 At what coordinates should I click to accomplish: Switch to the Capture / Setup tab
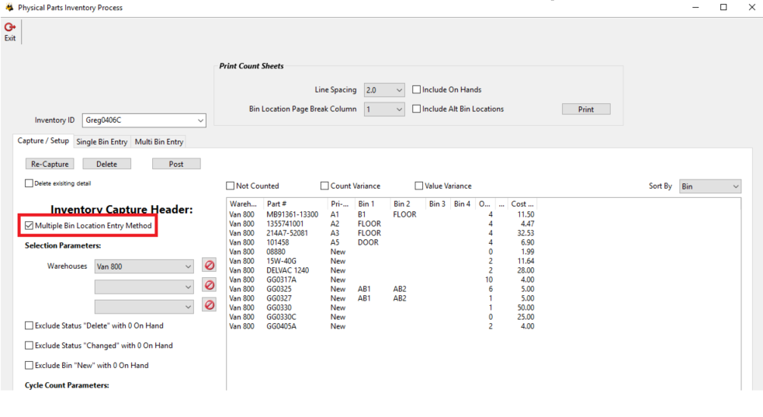[43, 141]
